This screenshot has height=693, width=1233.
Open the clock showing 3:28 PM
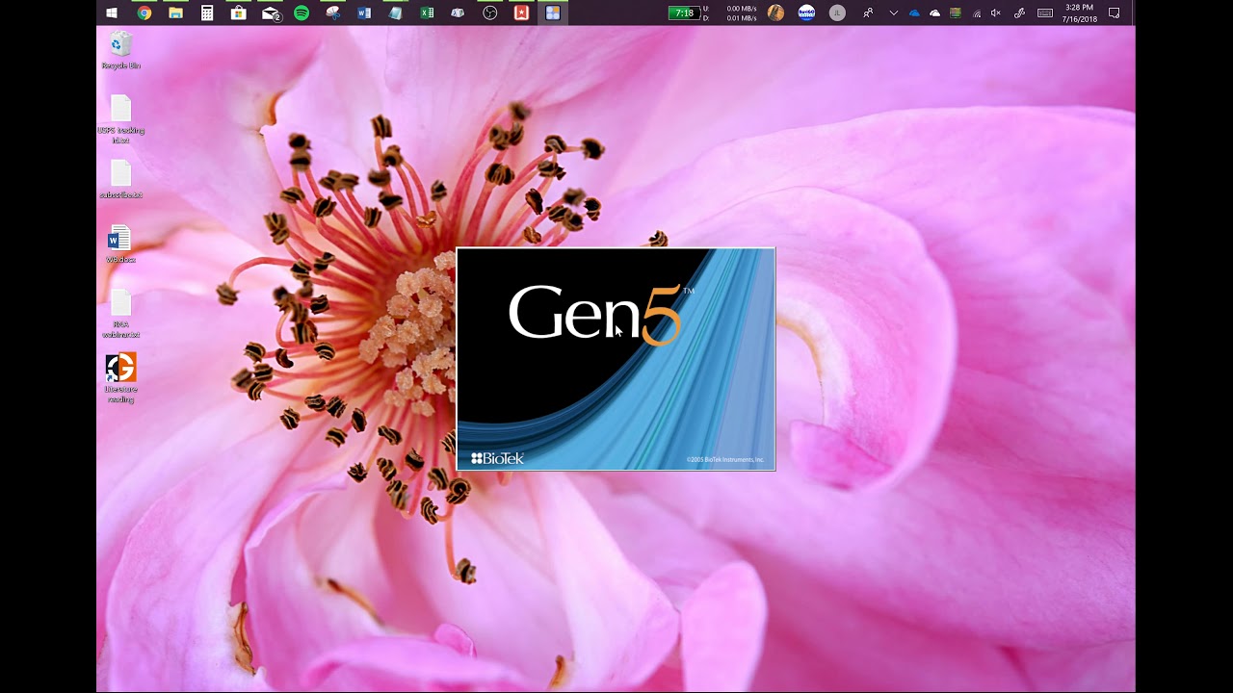[1079, 13]
